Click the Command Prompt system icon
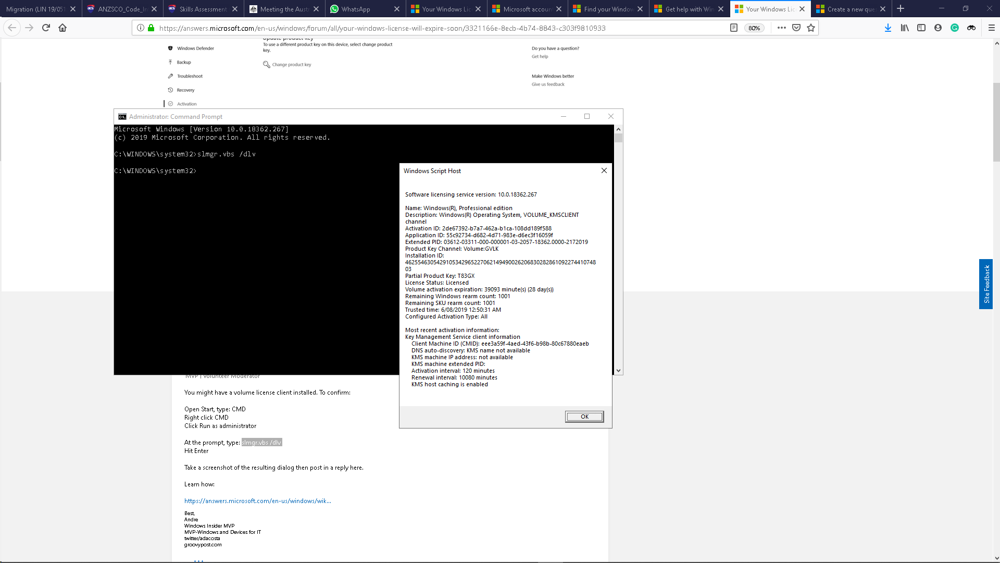Viewport: 1000px width, 563px height. pyautogui.click(x=122, y=117)
